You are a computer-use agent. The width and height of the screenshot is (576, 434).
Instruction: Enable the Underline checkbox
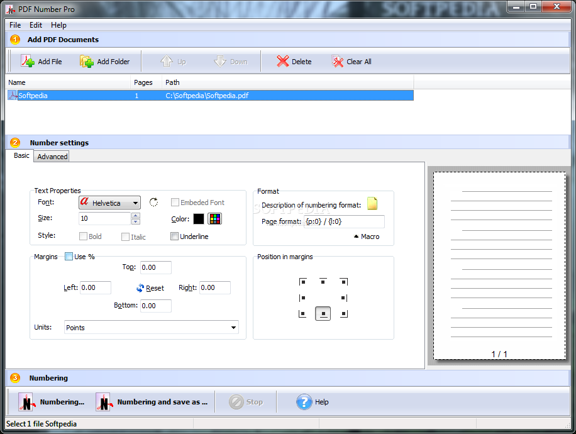pyautogui.click(x=174, y=236)
